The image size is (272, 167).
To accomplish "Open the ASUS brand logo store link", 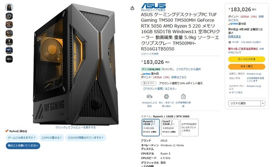I will [x=154, y=6].
